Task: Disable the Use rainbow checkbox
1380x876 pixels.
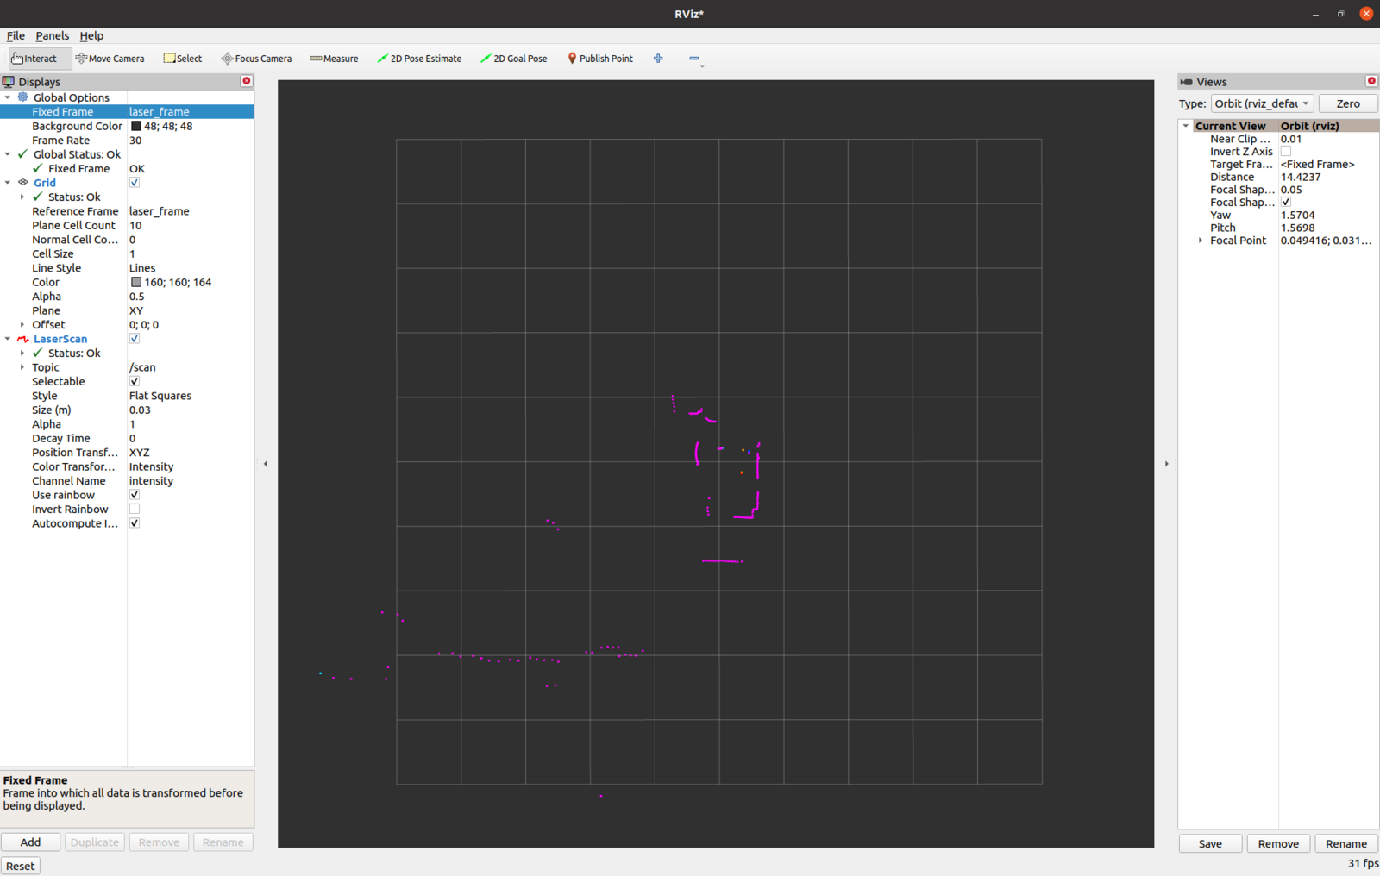Action: click(x=135, y=495)
